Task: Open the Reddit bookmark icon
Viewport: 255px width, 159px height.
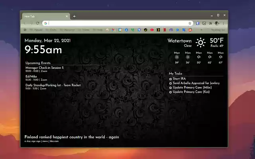Action: (x=190, y=30)
